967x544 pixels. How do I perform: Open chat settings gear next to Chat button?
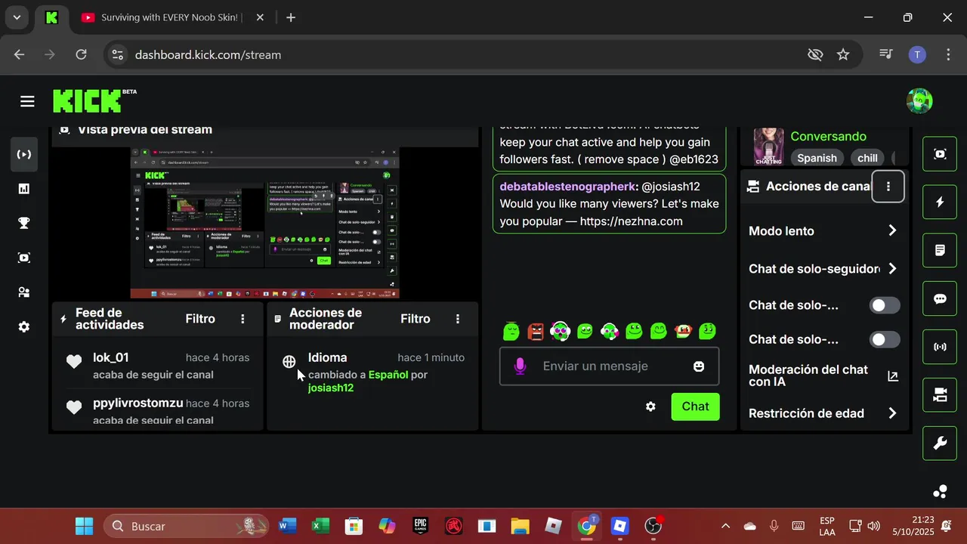pyautogui.click(x=650, y=406)
